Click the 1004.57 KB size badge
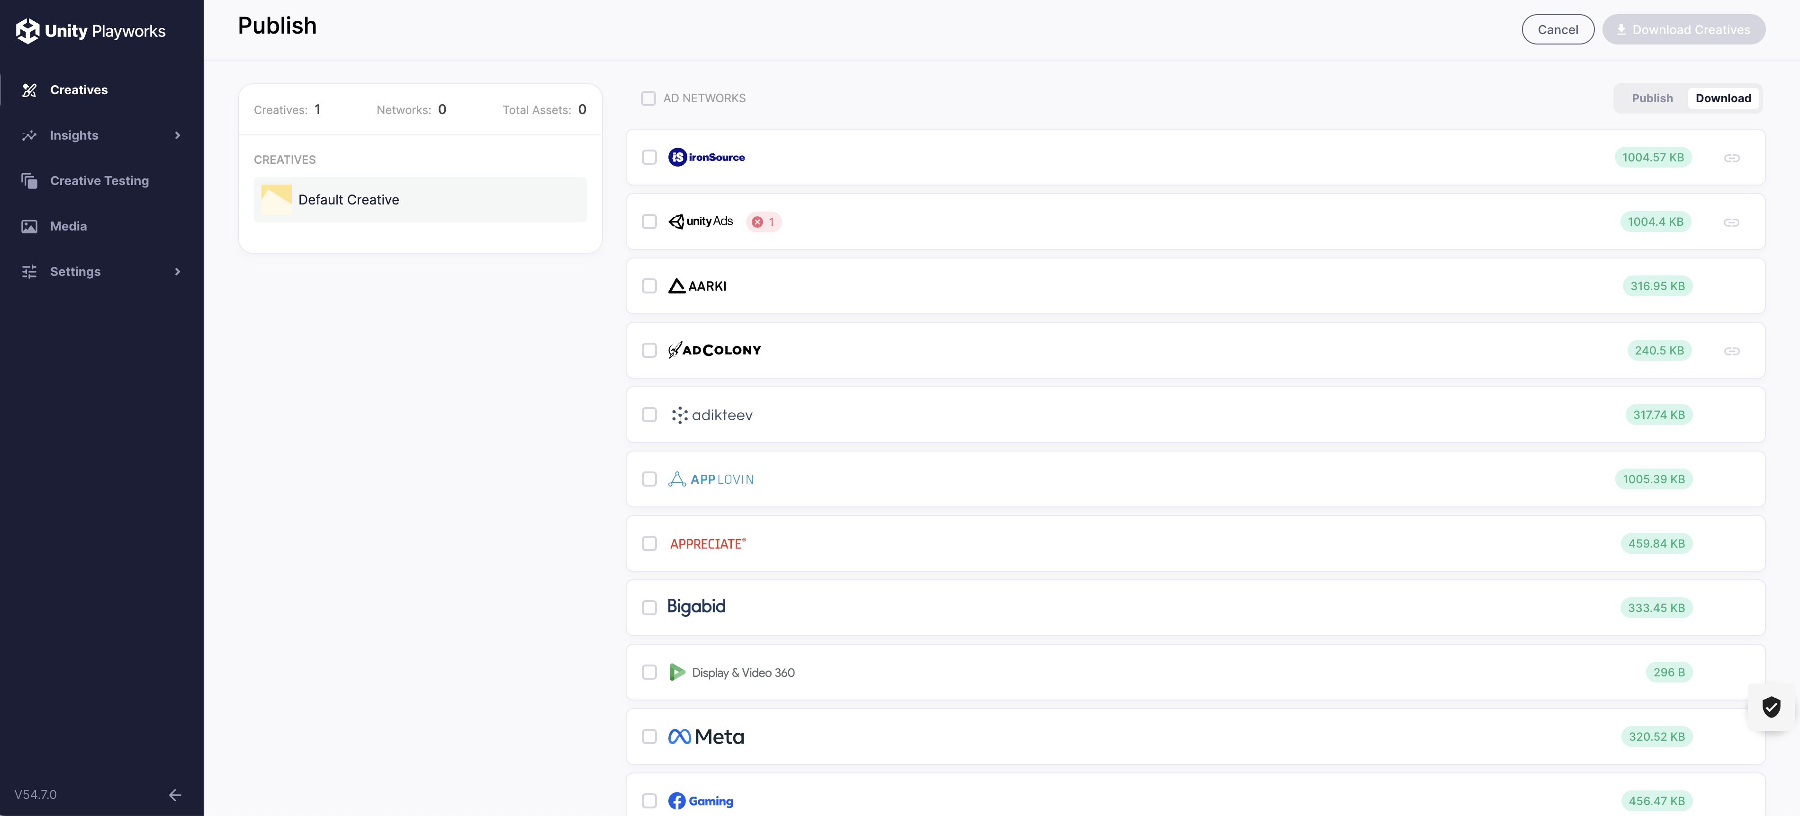Viewport: 1800px width, 816px height. click(1653, 157)
